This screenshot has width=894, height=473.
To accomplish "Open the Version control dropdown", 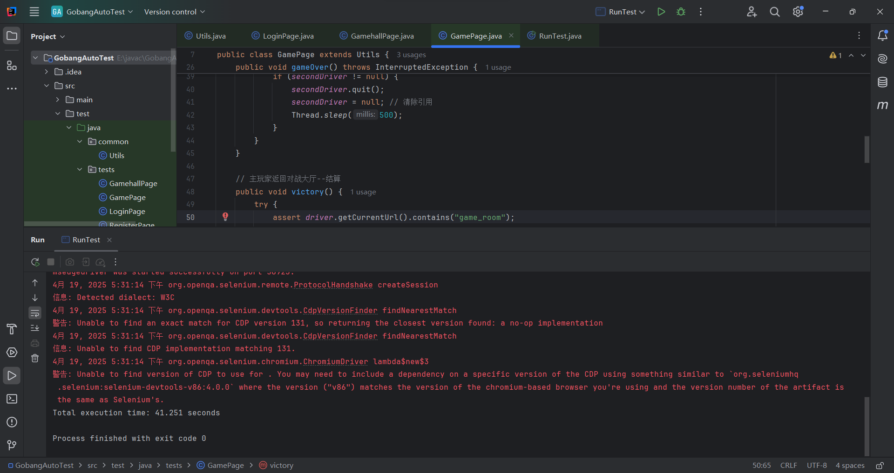I will [175, 12].
